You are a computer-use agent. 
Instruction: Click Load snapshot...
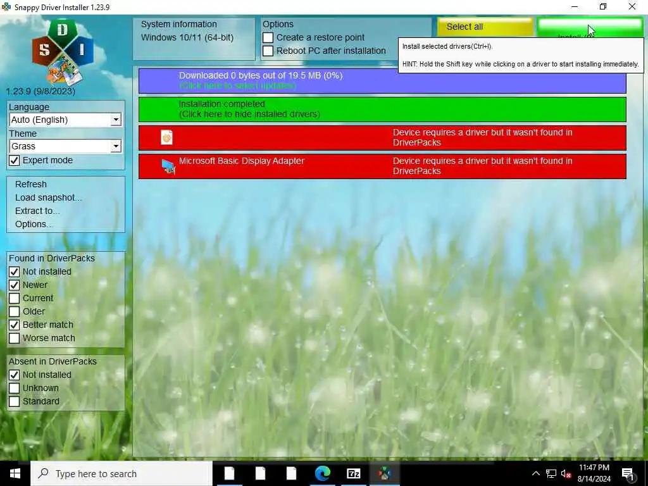(x=48, y=197)
